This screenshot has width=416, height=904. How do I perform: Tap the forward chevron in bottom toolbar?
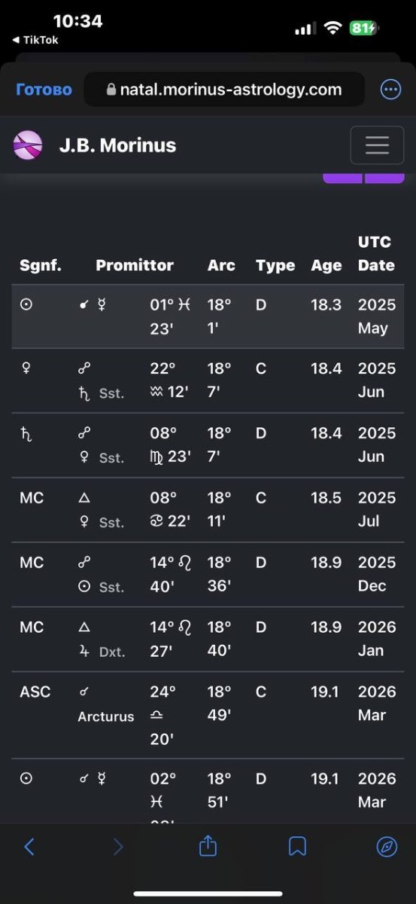click(x=118, y=847)
